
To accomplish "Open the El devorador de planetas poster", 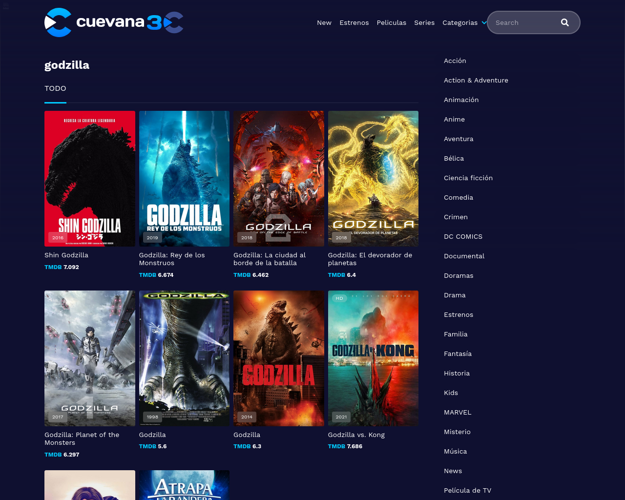I will point(373,179).
